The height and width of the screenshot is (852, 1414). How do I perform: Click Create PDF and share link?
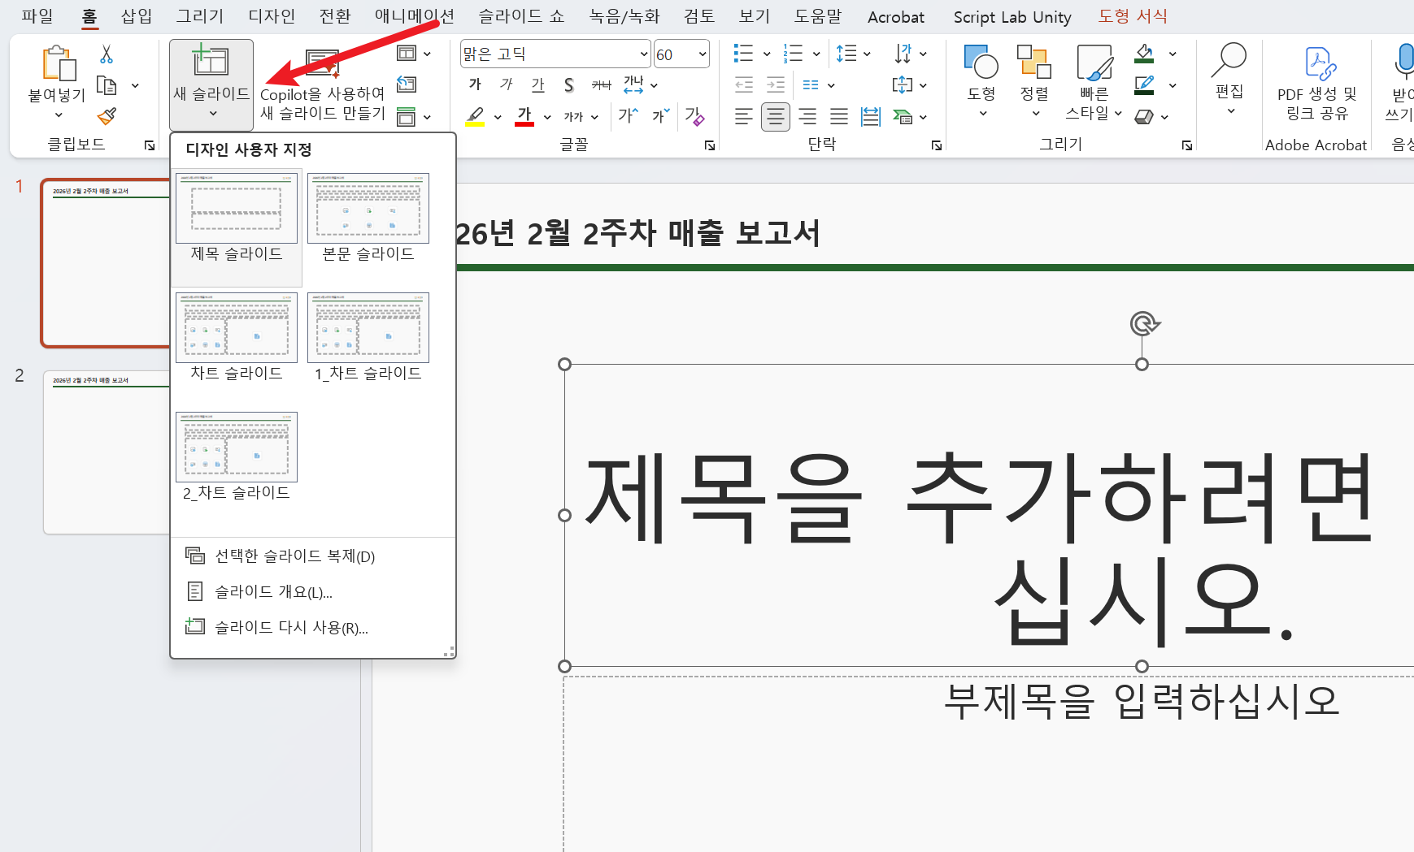pos(1317,85)
